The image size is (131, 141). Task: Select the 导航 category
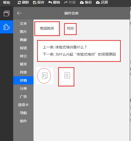tap(23, 113)
